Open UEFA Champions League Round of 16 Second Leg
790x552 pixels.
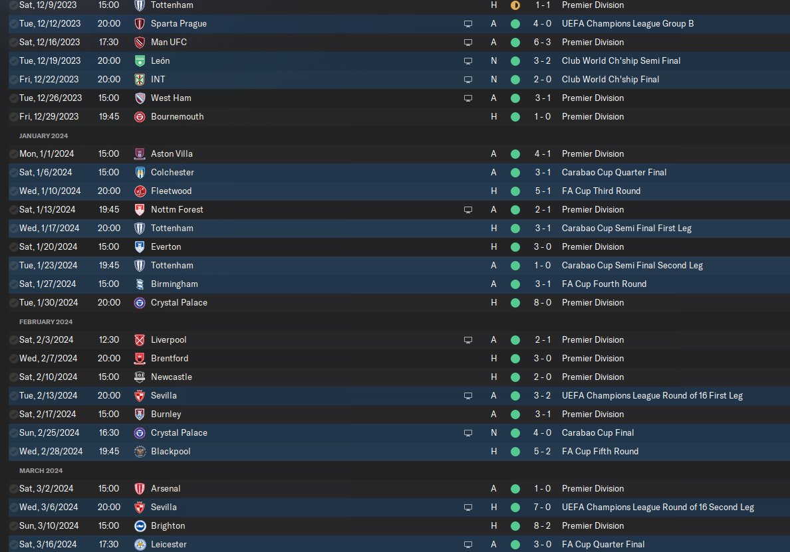pos(658,507)
